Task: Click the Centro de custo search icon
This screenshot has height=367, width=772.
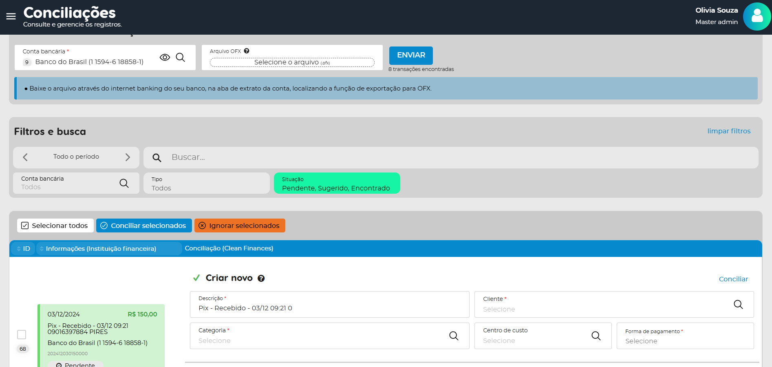Action: click(596, 336)
